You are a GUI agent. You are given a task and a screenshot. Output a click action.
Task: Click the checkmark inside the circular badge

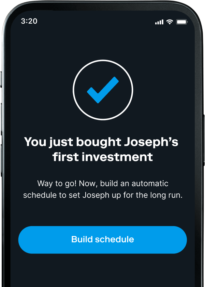click(102, 90)
